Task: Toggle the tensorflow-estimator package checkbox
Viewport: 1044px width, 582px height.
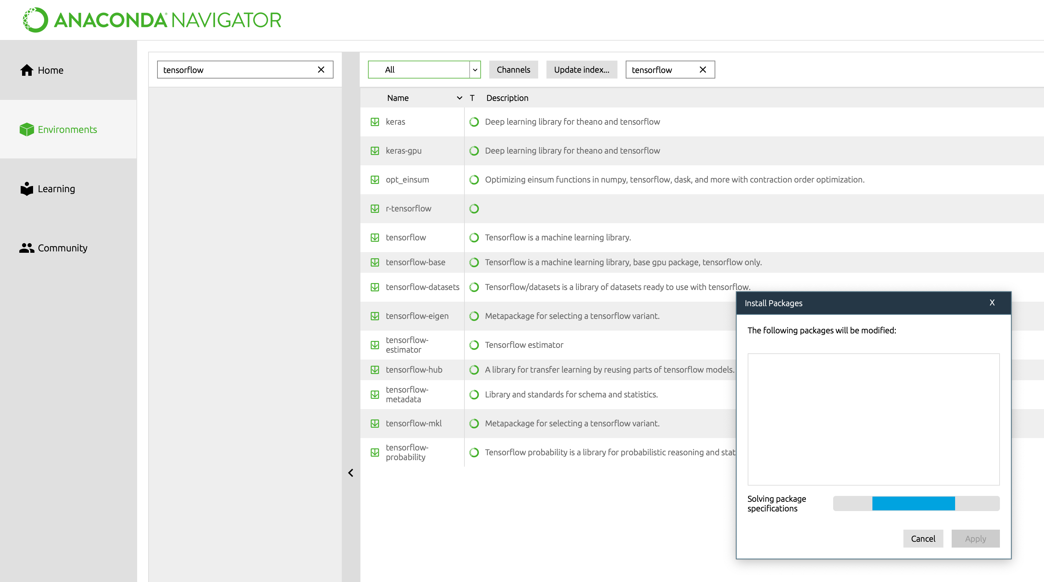Action: click(375, 345)
